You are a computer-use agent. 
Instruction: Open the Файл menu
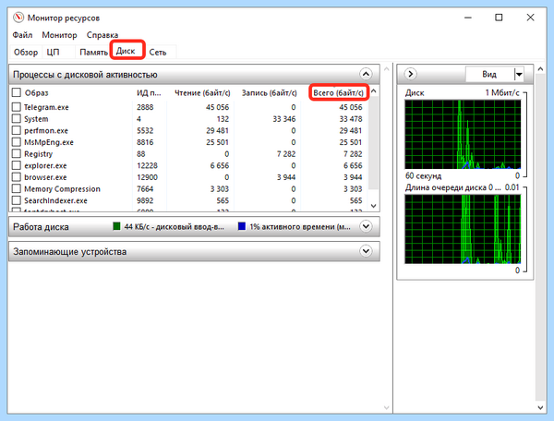point(22,35)
